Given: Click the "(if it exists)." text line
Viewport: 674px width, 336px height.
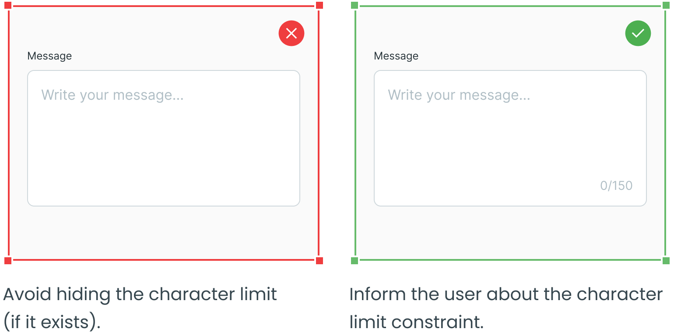Looking at the screenshot, I should click(x=52, y=322).
